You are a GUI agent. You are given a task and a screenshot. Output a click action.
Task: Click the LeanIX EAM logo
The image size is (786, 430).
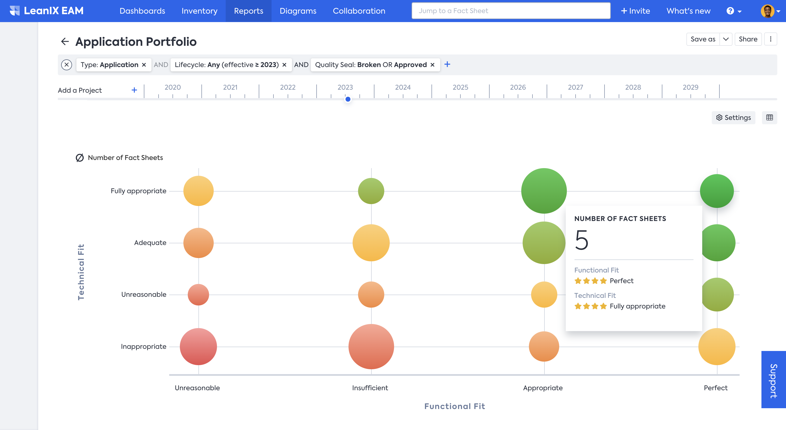(46, 11)
